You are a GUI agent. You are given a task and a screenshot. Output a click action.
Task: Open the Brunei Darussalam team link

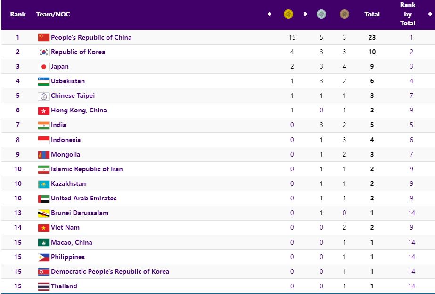point(80,213)
